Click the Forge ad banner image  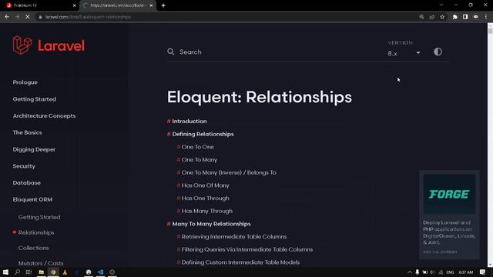[x=449, y=194]
